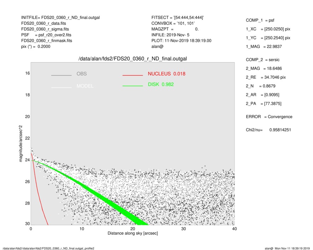Click the green DISK legend line sample
Screen dimensions: 313x250
(133, 86)
